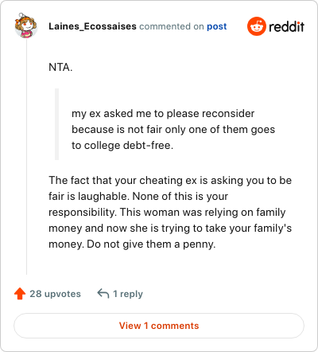Click the line "responsibility. This woman was relying"

click(167, 213)
